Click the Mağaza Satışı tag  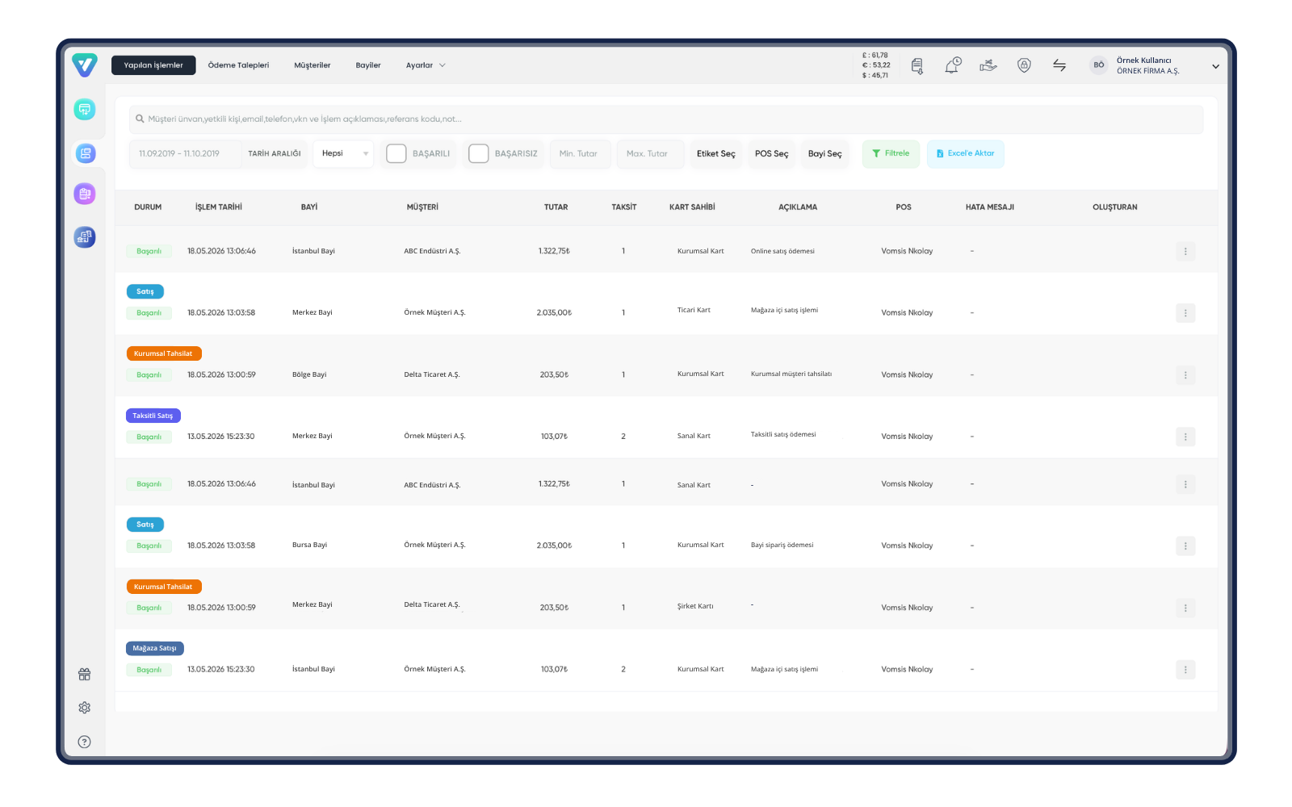tap(155, 648)
